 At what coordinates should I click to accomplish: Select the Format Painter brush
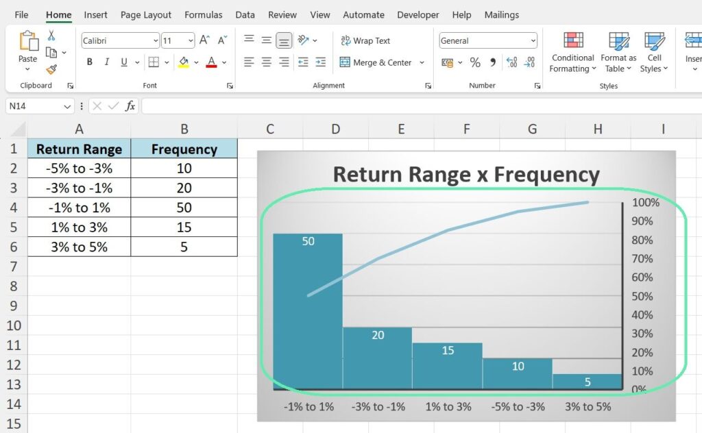51,69
